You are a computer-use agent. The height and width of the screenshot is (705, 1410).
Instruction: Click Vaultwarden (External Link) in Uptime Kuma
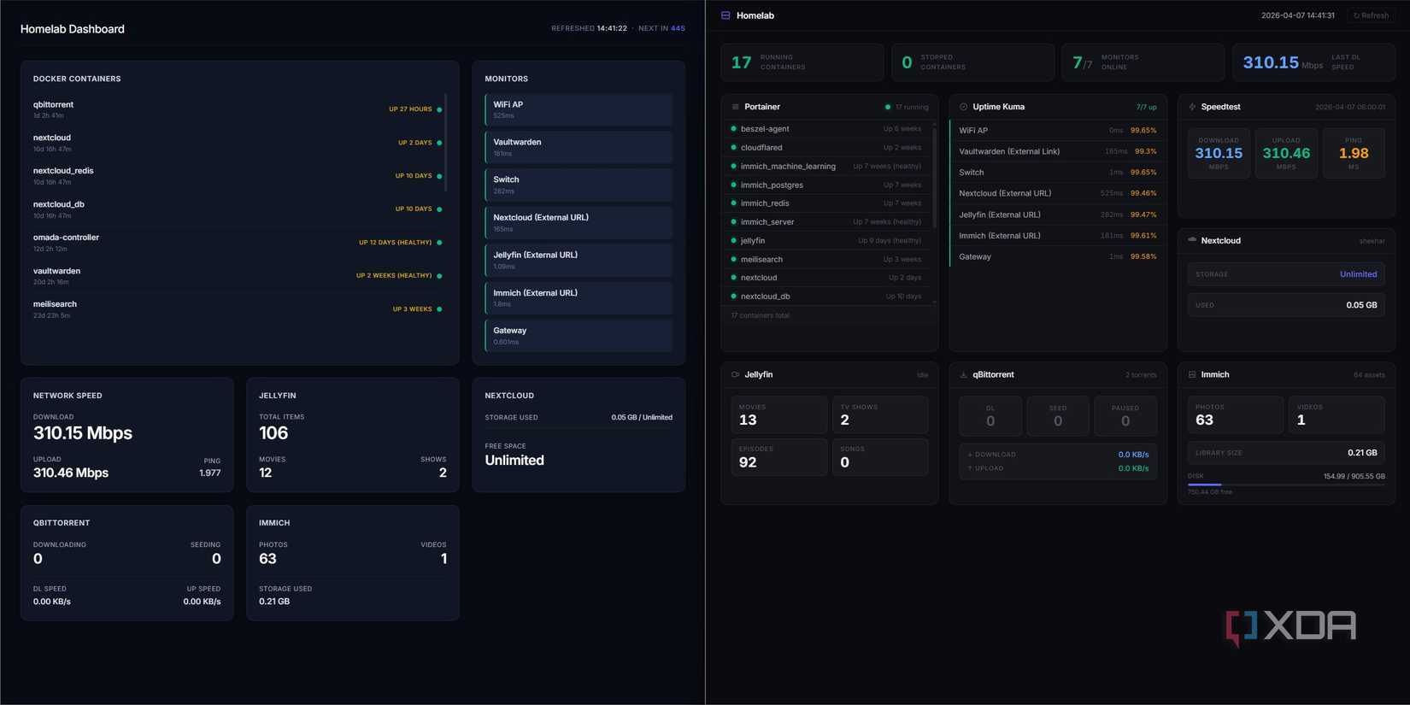(1057, 151)
